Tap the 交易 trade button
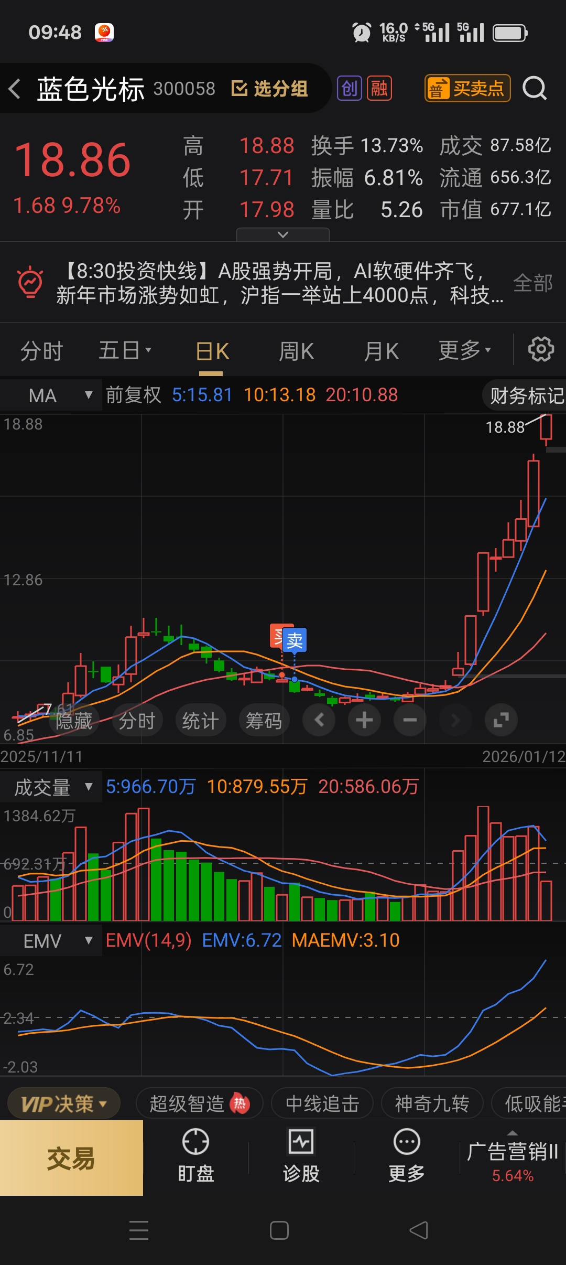Screen dimensions: 566x1265 click(71, 1158)
